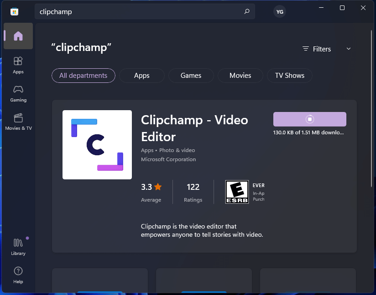Expand the Filters chevron
The image size is (376, 295).
[348, 49]
